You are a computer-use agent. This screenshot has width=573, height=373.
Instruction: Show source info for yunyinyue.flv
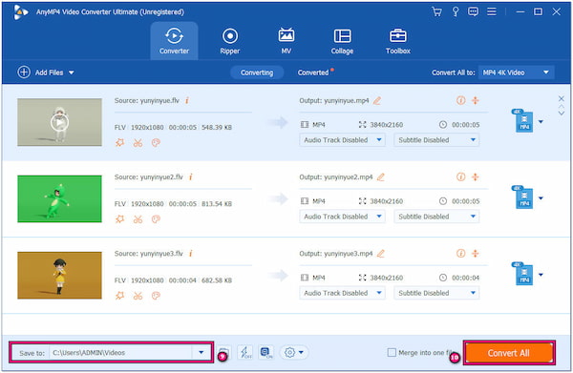tap(187, 100)
